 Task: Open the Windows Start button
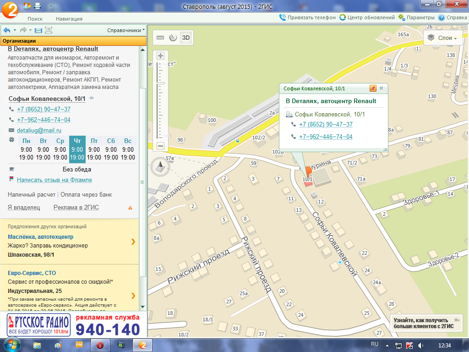(11, 345)
